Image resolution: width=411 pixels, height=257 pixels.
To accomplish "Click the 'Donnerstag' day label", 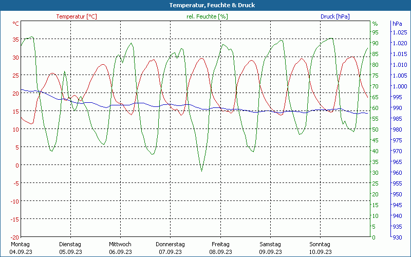I will coord(170,245).
